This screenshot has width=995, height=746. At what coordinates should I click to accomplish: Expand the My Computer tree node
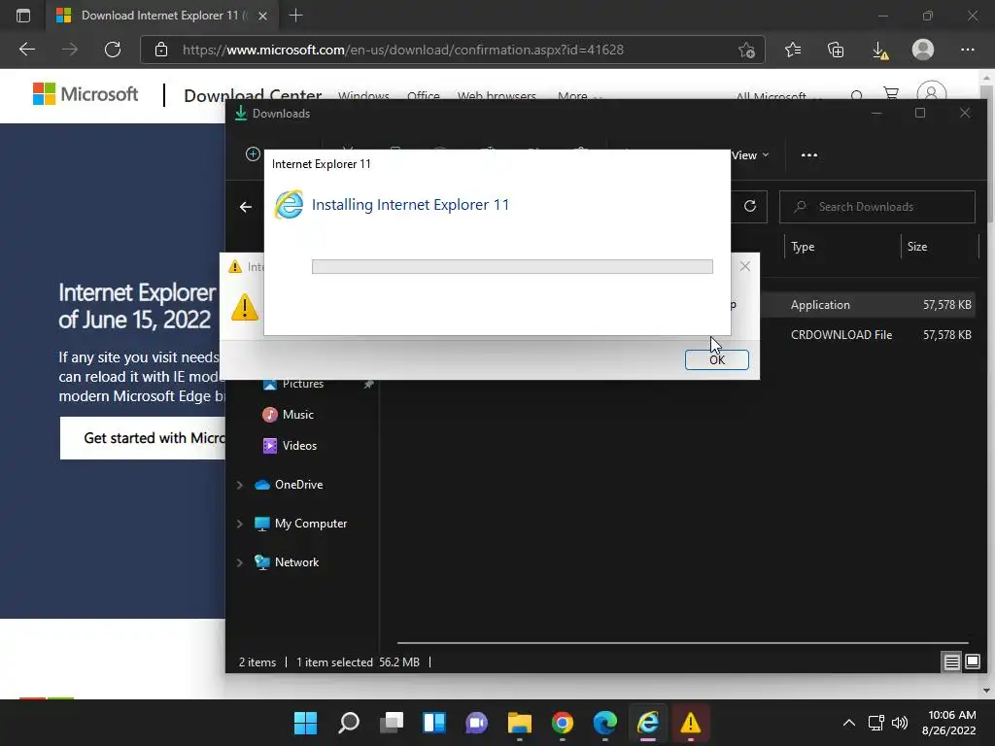(x=240, y=524)
